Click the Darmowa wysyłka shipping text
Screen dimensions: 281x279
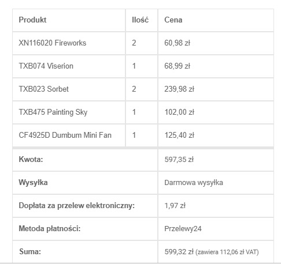(194, 183)
